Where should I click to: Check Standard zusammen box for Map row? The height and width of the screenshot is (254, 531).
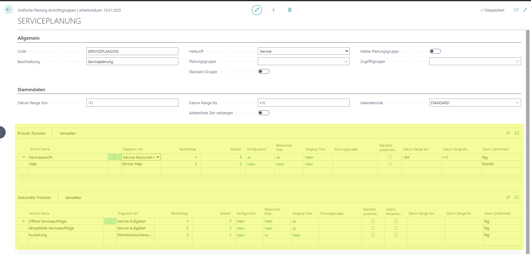point(390,164)
